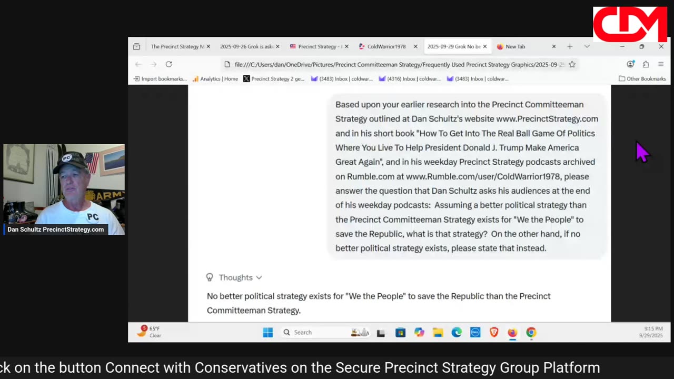Switch to Firefox on the taskbar
The height and width of the screenshot is (379, 674).
(x=512, y=332)
